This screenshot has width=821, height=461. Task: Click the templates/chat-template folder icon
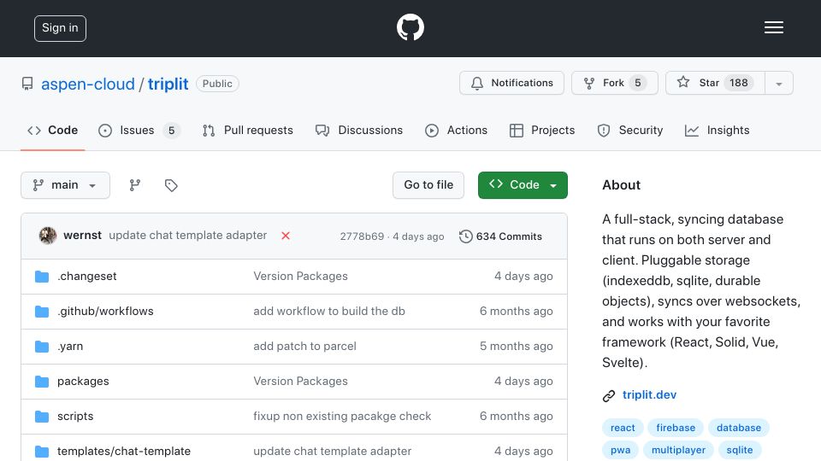tap(42, 452)
